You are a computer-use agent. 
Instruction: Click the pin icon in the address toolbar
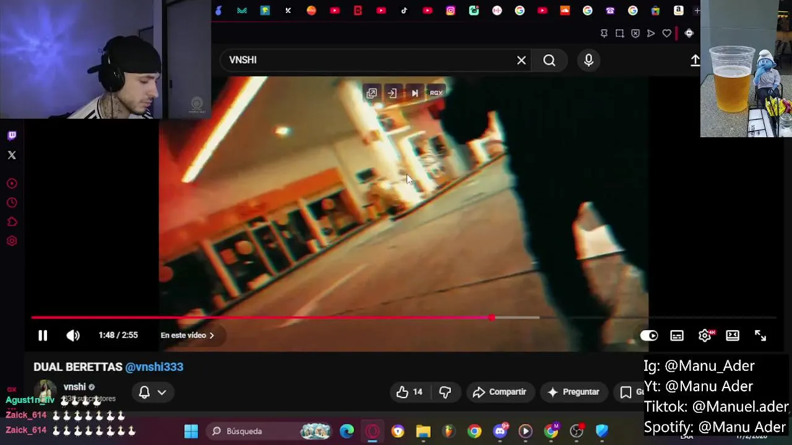[x=604, y=33]
